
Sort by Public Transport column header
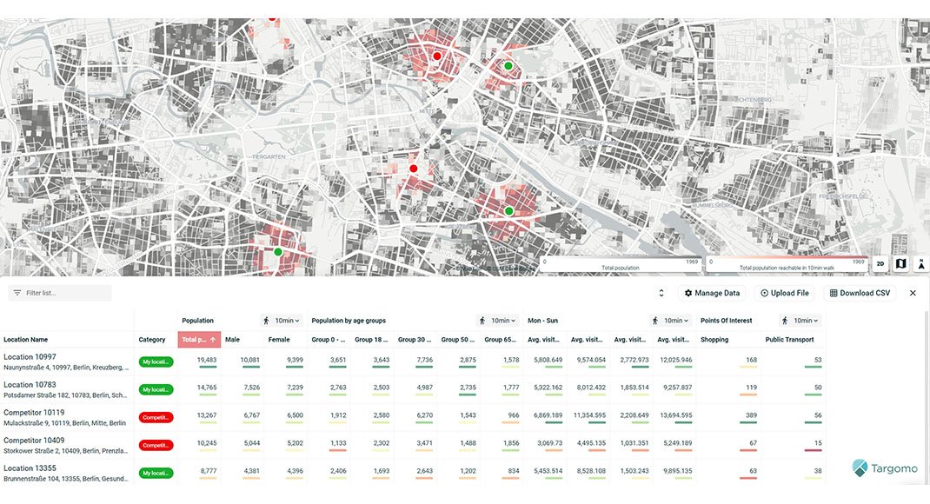[789, 340]
